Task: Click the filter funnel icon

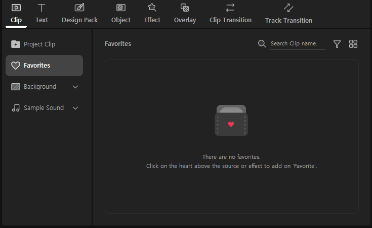Action: coord(337,44)
